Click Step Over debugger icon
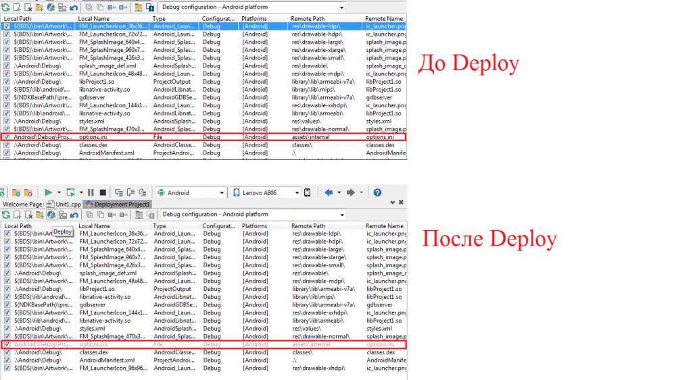The image size is (676, 380). pyautogui.click(x=130, y=192)
